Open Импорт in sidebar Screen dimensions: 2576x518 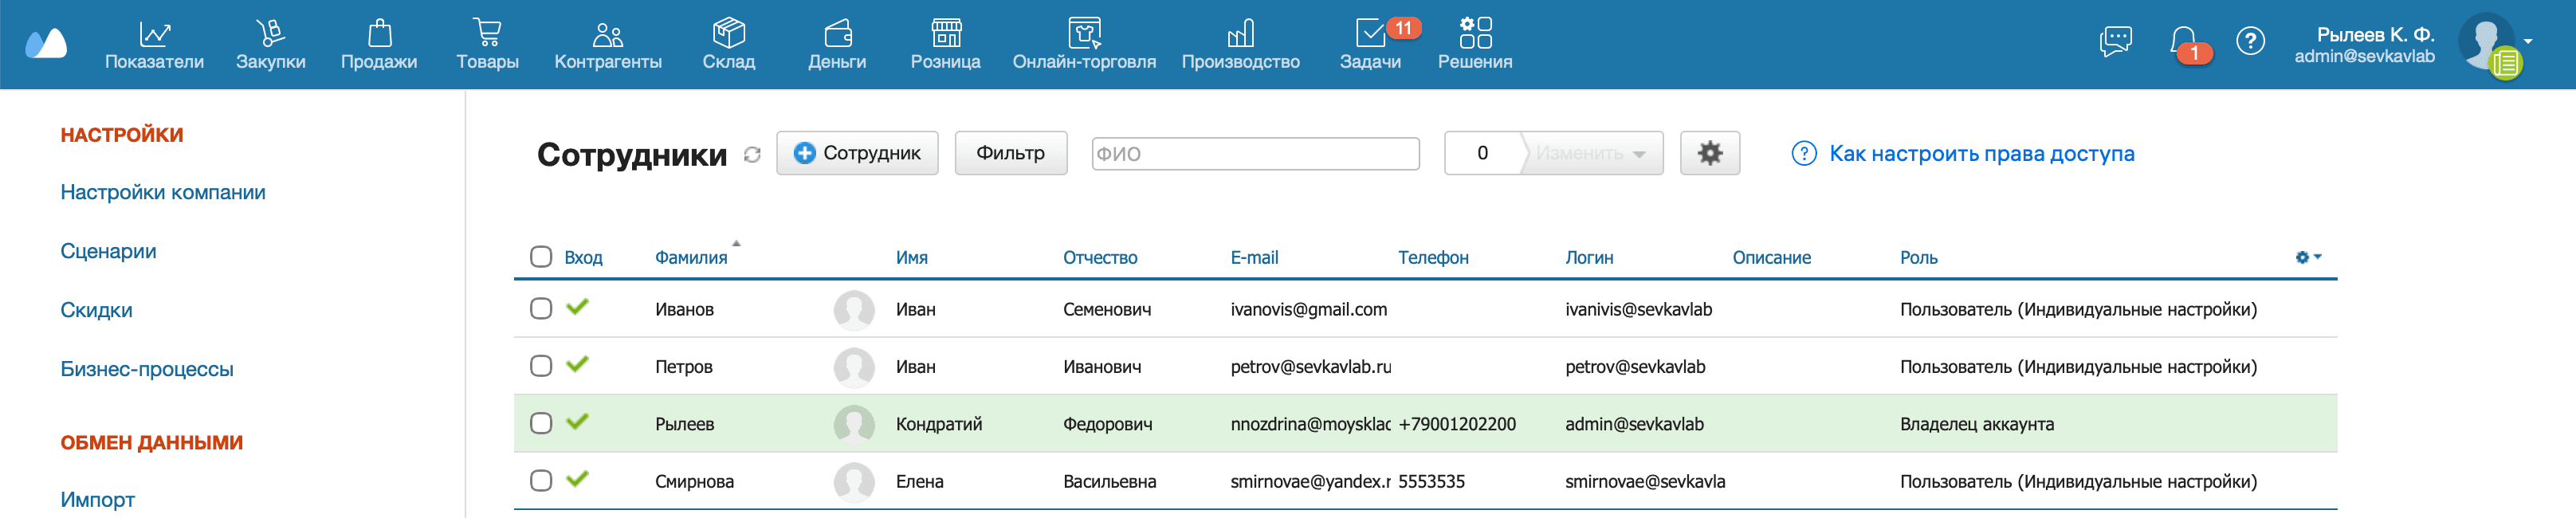coord(97,499)
